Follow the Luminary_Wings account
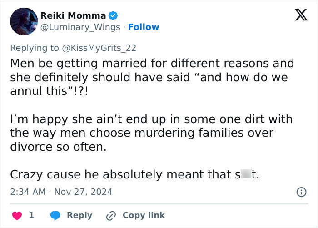The width and height of the screenshot is (318, 228). 144,27
